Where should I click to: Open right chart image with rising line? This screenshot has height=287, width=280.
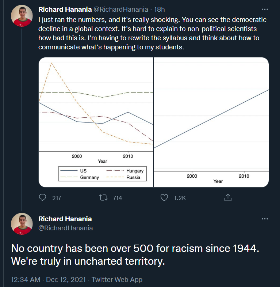(211, 122)
